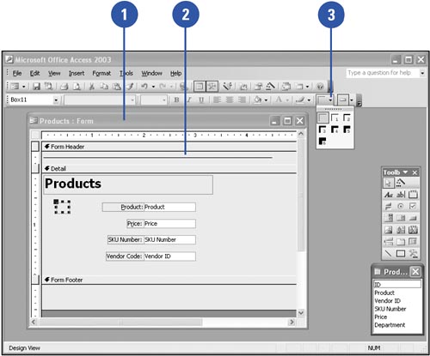The height and width of the screenshot is (356, 430).
Task: Click the Font/Fore Color letter A
Action: point(279,100)
